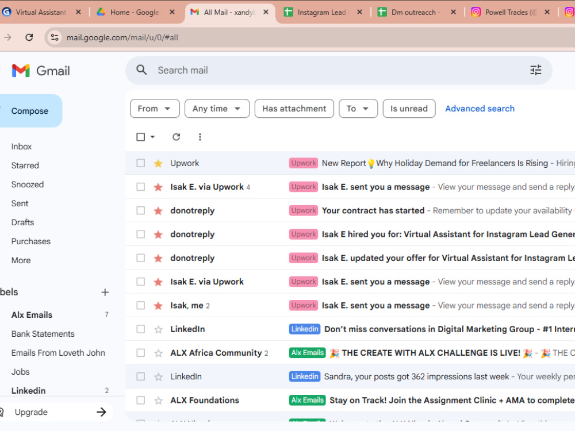Image resolution: width=575 pixels, height=431 pixels.
Task: Unstar Isak E. via Upwork 4 email
Action: (x=158, y=187)
